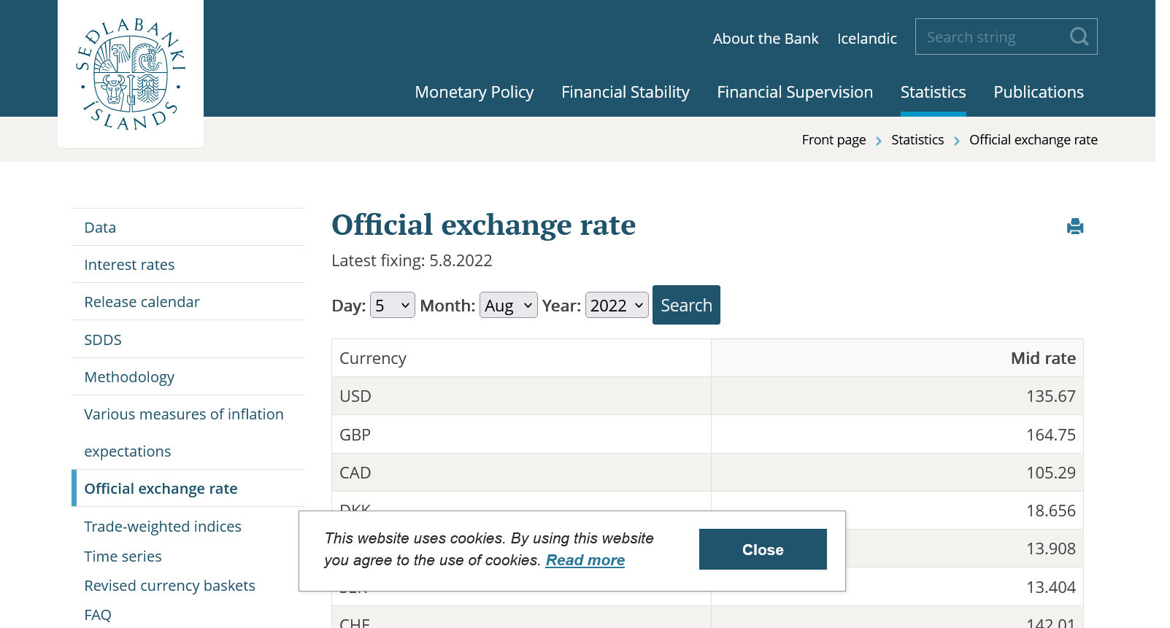The width and height of the screenshot is (1170, 628).
Task: Close the cookie notice
Action: pos(762,549)
